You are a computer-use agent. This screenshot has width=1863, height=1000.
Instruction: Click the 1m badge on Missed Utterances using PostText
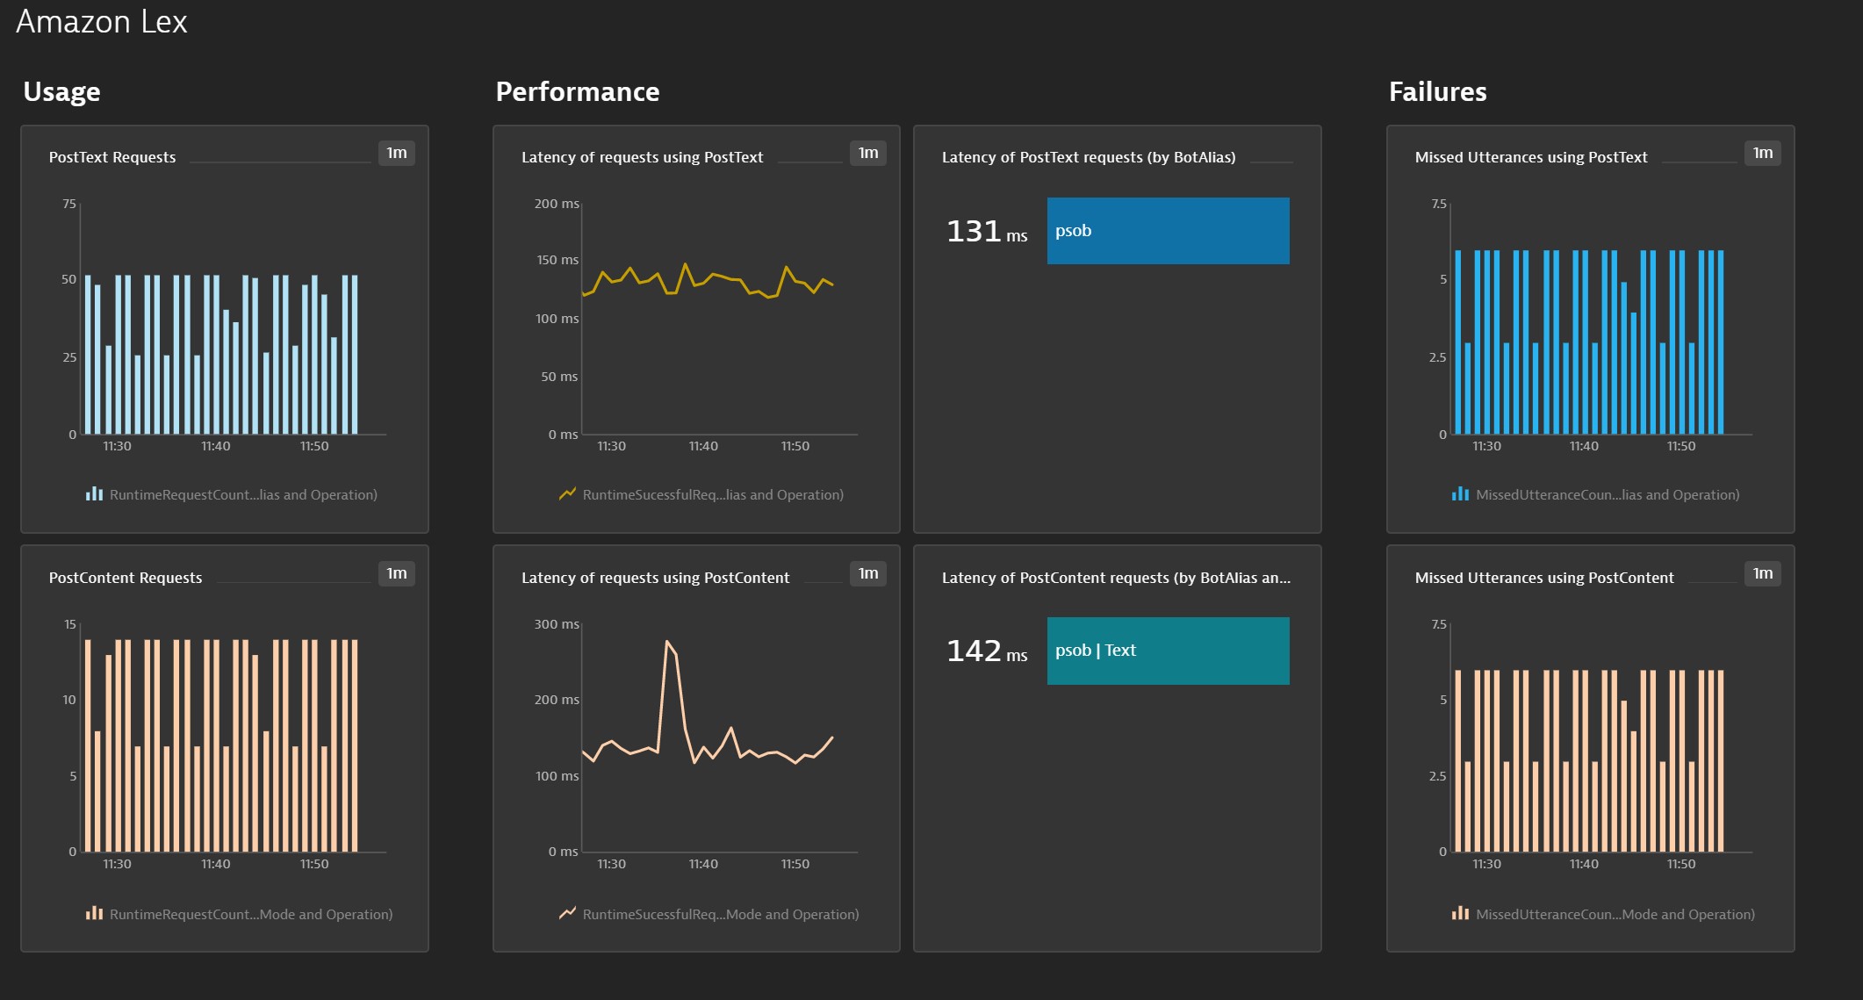click(1762, 153)
